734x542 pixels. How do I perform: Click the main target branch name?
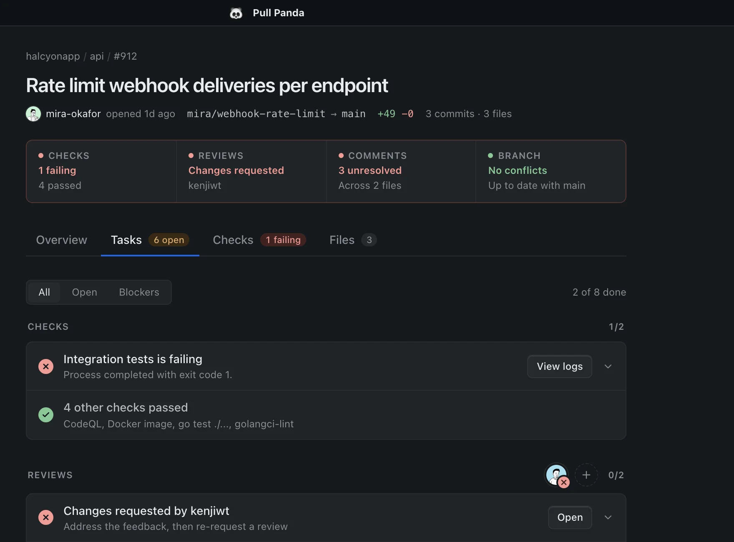[x=354, y=114]
